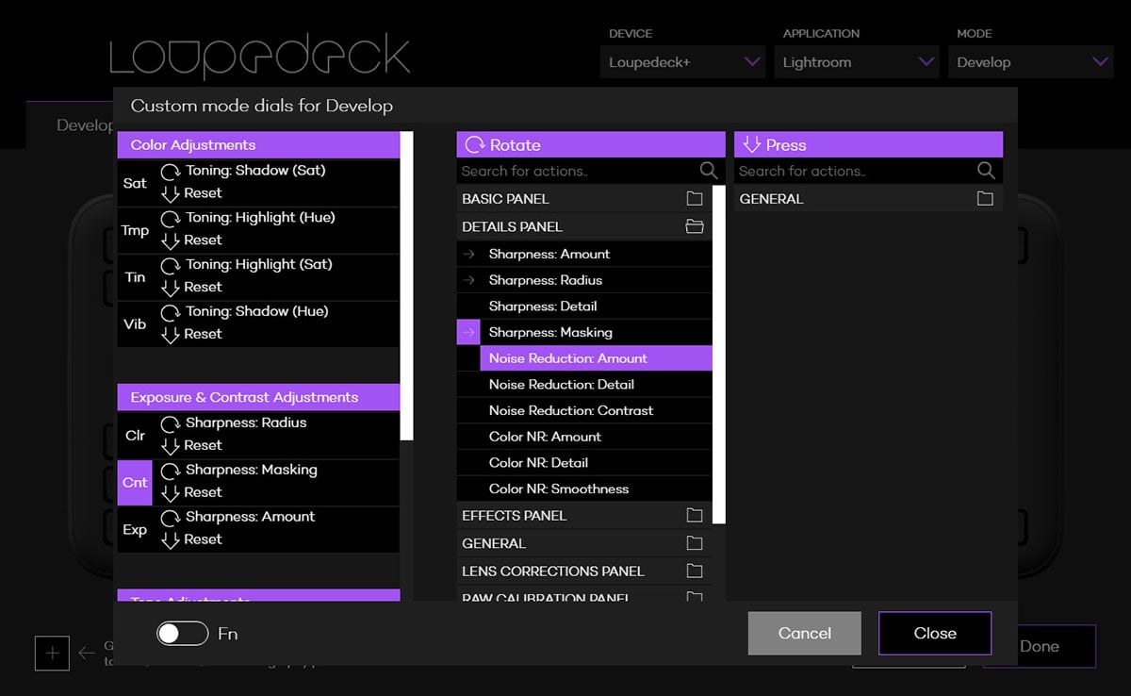Click rotate icon beside Toning: Shadow (Hue)

point(171,312)
